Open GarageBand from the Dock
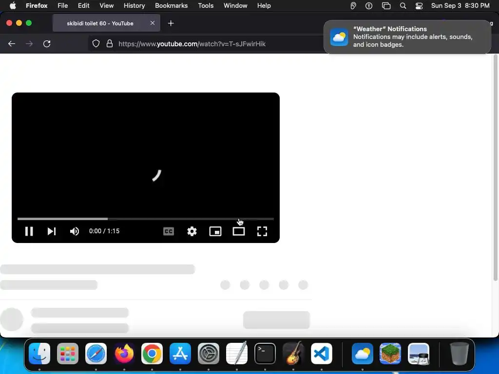499x374 pixels. click(x=293, y=354)
